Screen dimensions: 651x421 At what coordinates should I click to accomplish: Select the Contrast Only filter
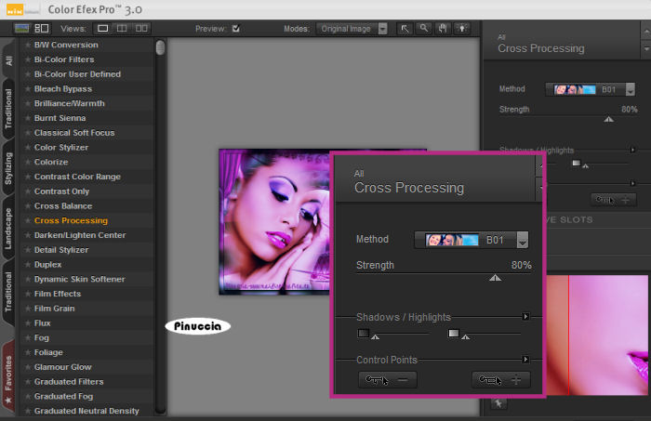coord(61,191)
